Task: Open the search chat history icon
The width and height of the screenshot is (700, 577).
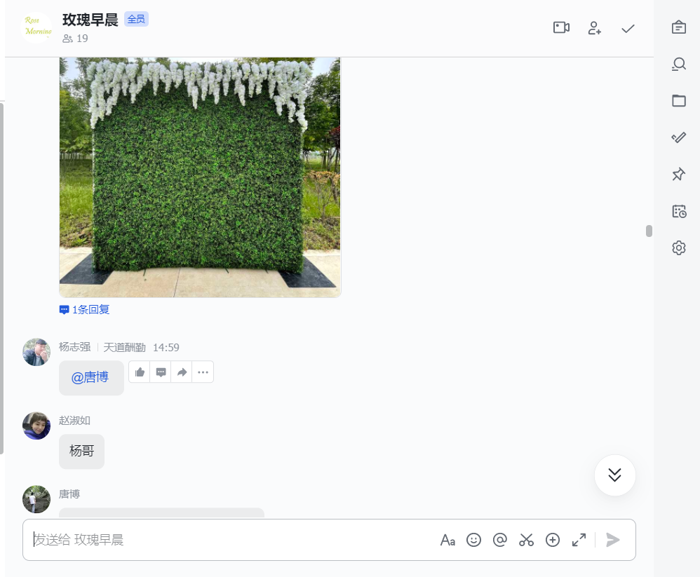Action: pos(678,65)
